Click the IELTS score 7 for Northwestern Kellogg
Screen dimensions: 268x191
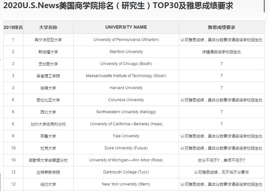222,112
